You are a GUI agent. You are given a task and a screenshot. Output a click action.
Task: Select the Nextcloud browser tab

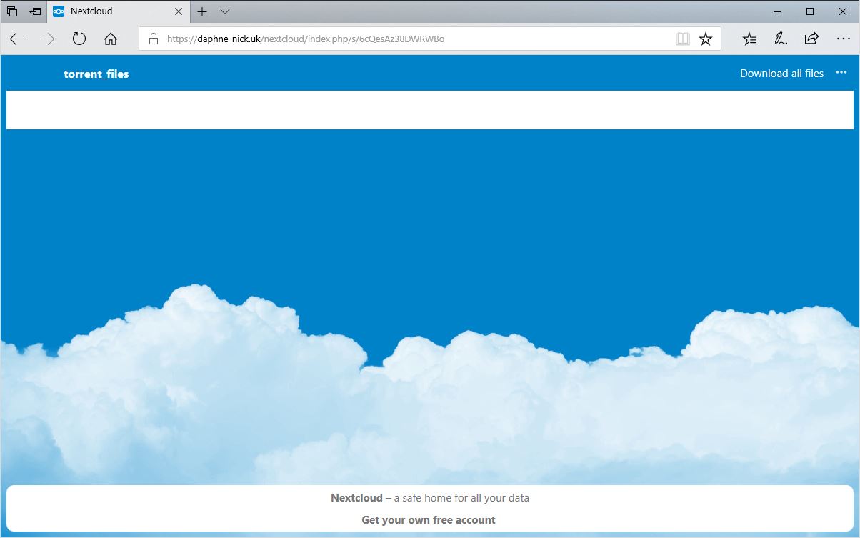click(119, 11)
